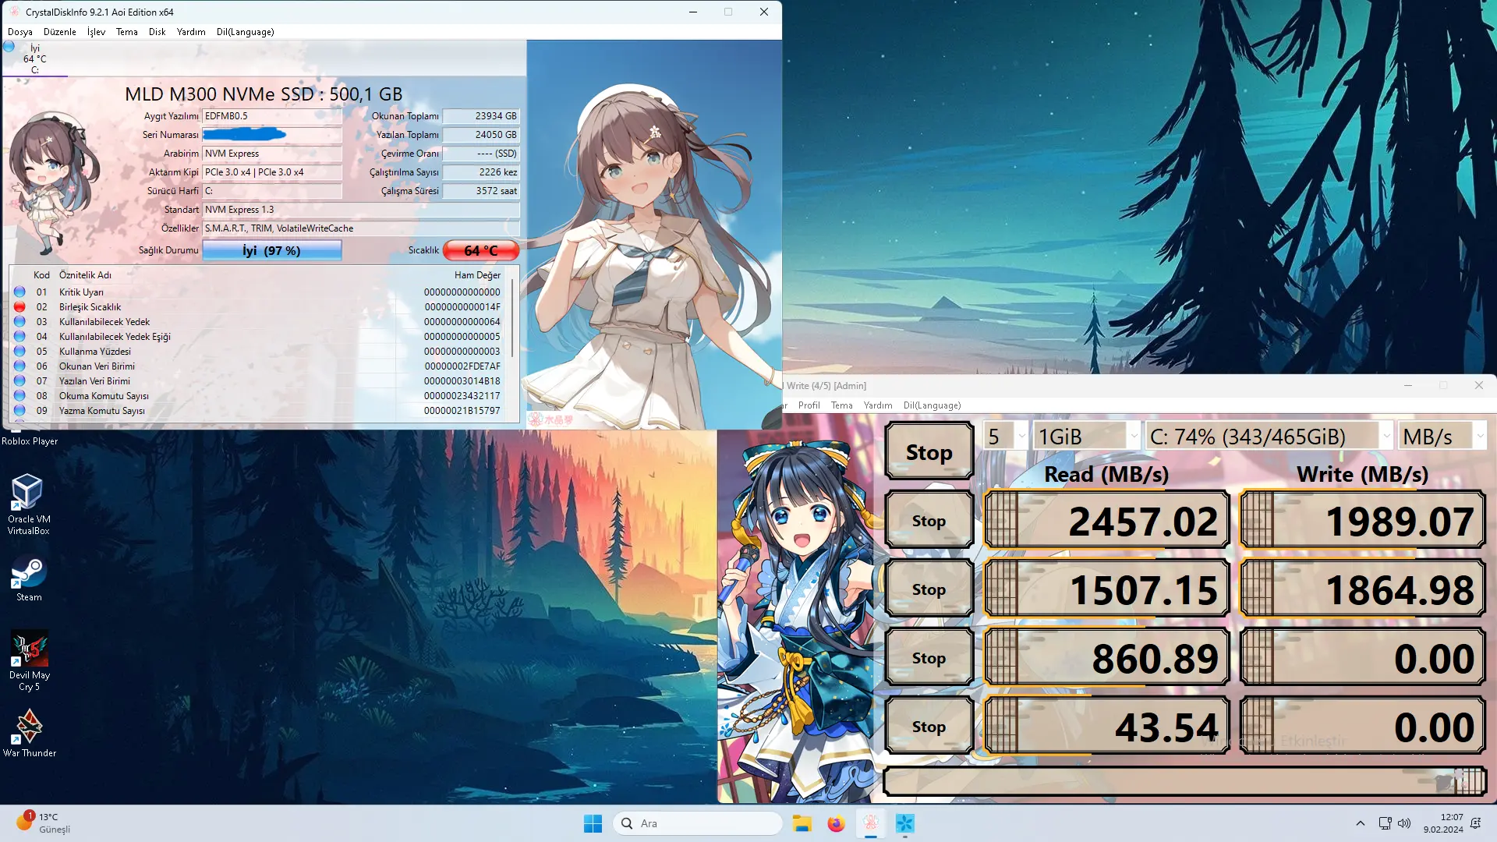The width and height of the screenshot is (1497, 842).
Task: Launch War Thunder desktop shortcut
Action: coord(30,733)
